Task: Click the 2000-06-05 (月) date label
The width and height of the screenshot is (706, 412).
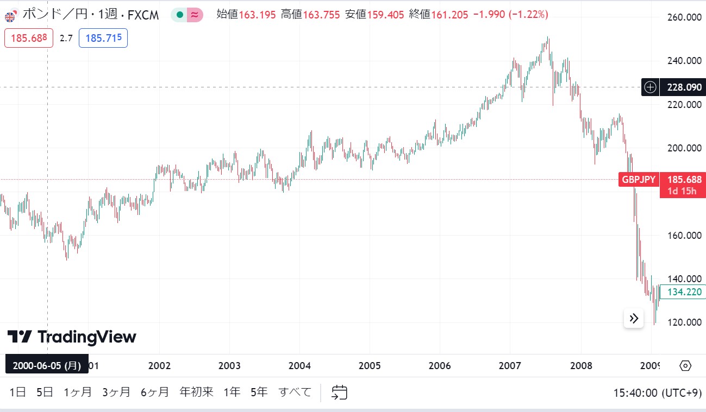Action: (47, 365)
